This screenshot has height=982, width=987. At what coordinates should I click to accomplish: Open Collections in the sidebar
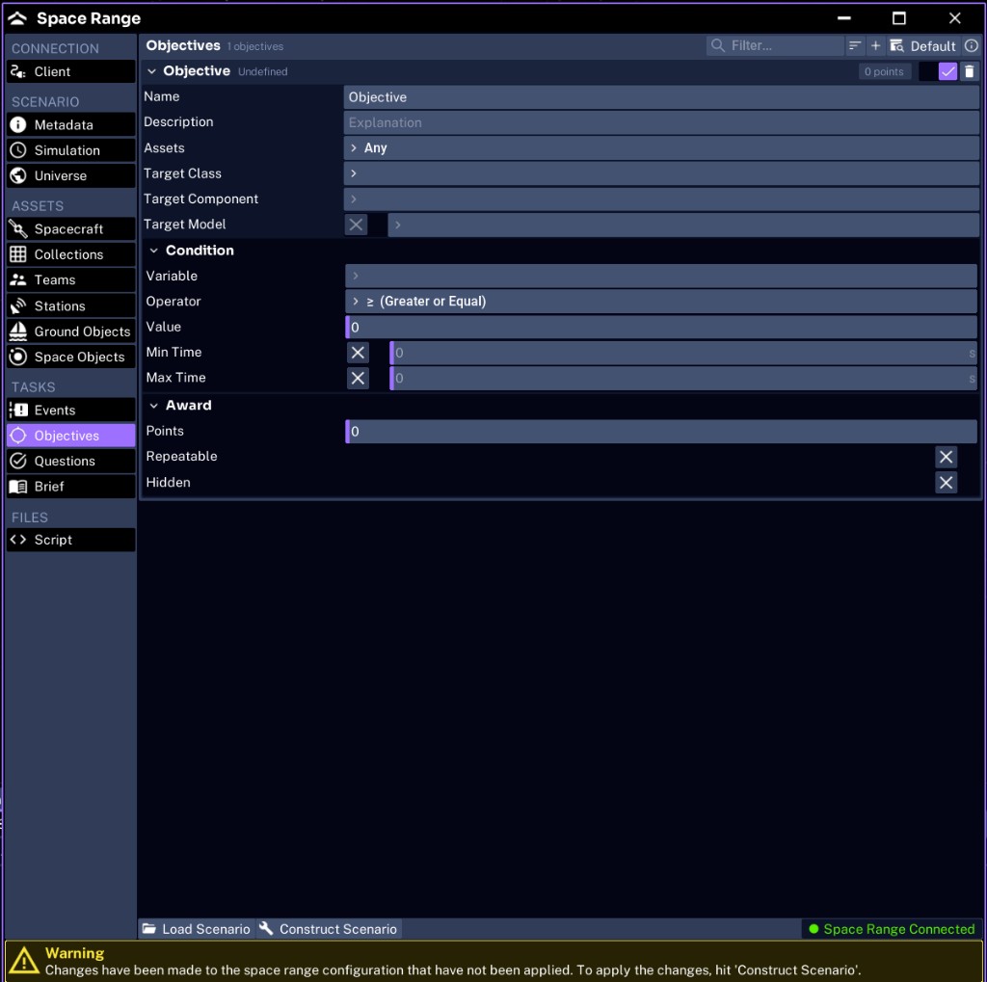point(70,254)
